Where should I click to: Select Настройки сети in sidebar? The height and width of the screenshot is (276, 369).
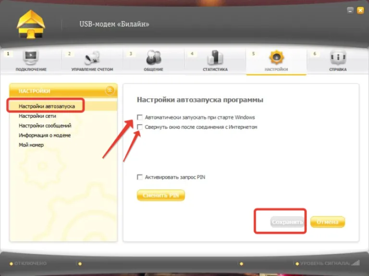[37, 116]
